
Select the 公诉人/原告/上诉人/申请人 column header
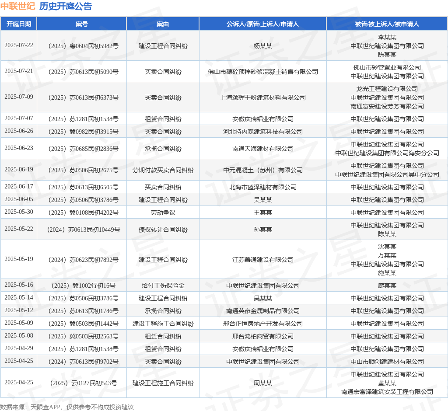(263, 24)
